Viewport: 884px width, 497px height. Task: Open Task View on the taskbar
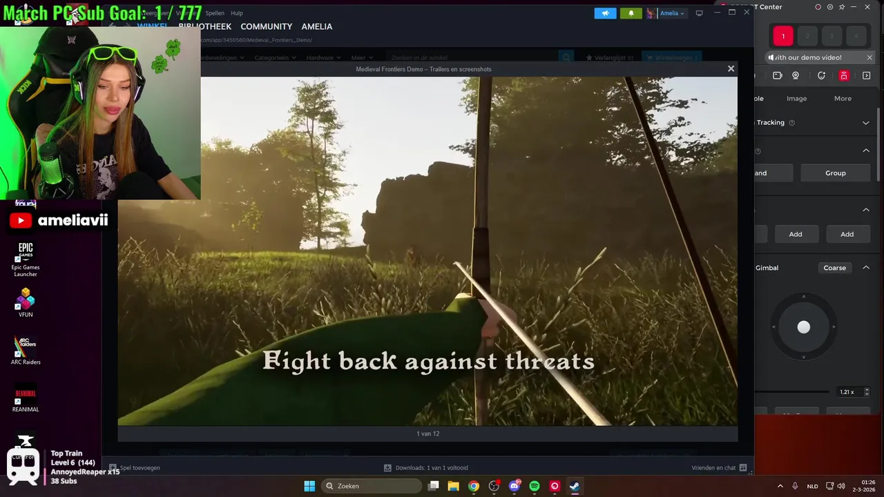point(433,486)
